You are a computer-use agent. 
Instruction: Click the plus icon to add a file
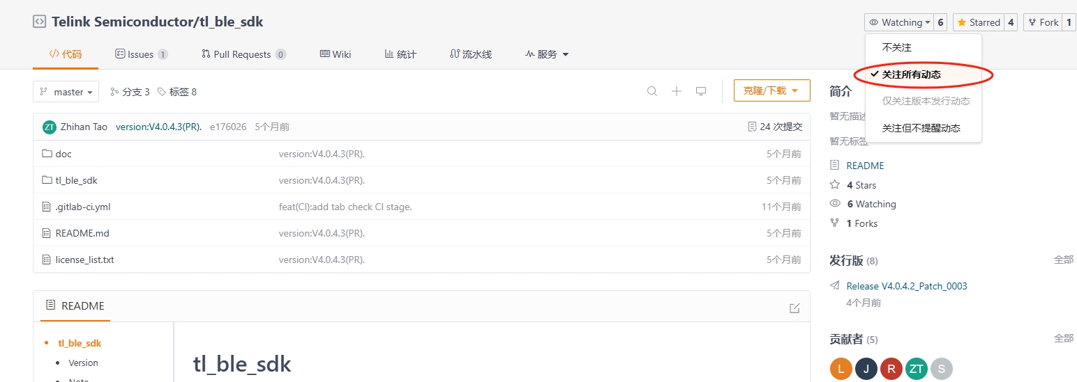point(677,91)
